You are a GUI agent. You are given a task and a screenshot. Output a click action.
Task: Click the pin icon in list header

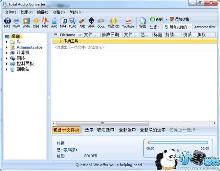(x=56, y=35)
